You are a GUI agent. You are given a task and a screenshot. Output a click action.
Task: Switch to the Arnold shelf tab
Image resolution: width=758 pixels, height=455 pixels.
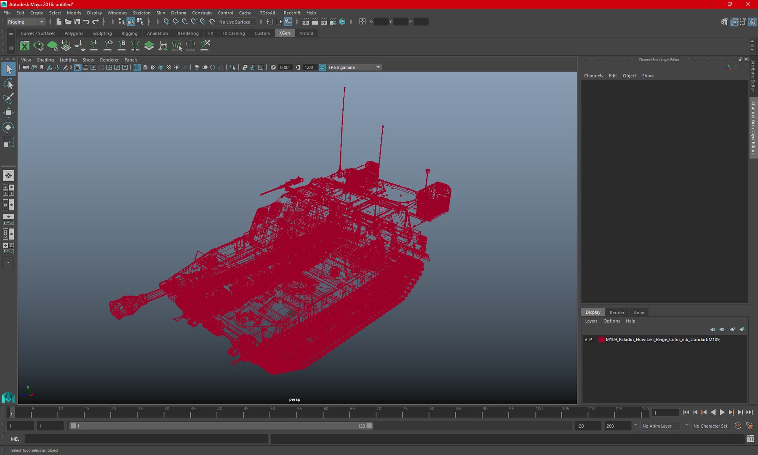pyautogui.click(x=306, y=33)
